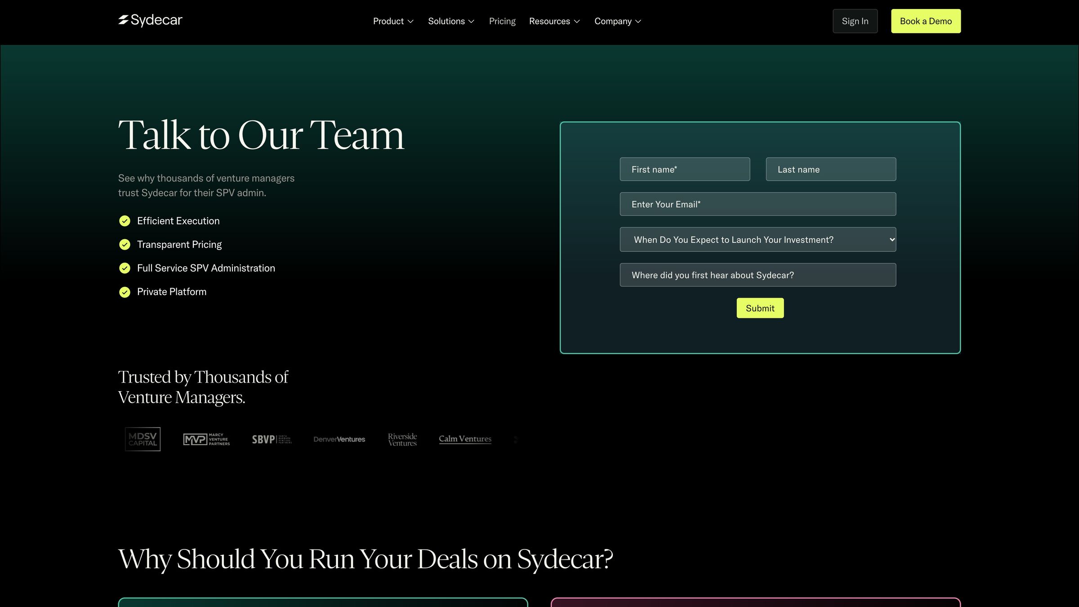Click 'Why Should You Run Your Deals' heading

coord(366,559)
